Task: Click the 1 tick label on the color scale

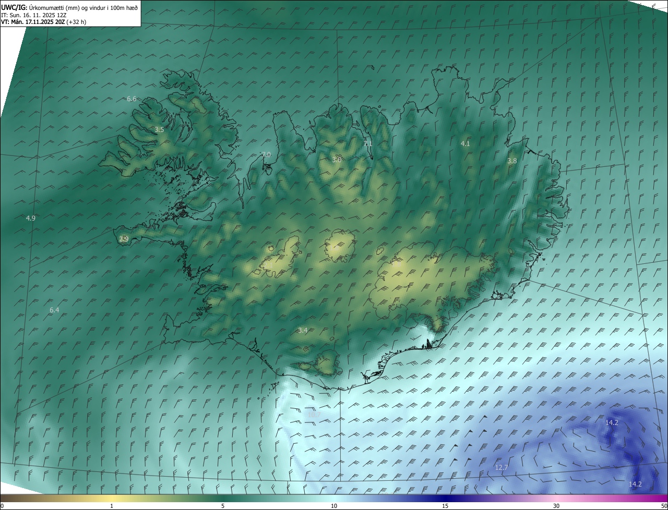Action: pos(112,506)
